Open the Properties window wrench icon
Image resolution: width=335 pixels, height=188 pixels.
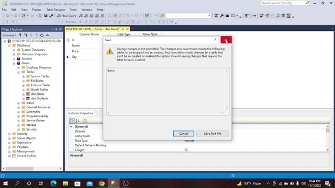(222, 16)
